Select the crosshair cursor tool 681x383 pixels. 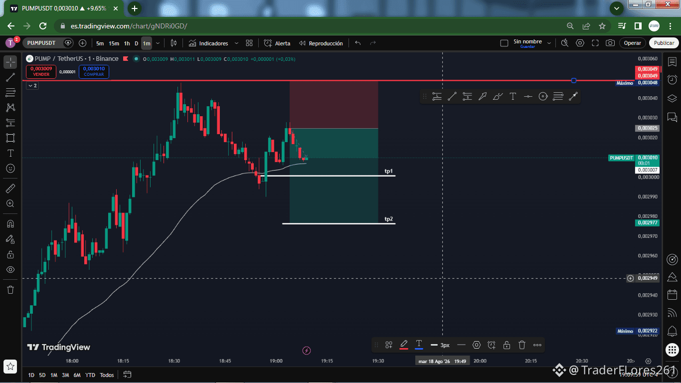10,62
